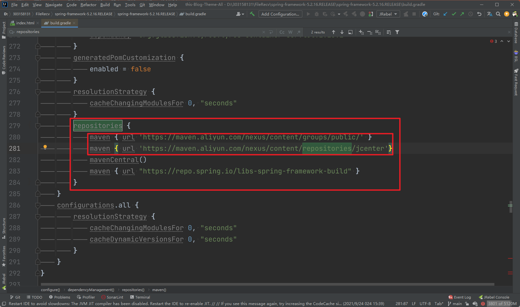The height and width of the screenshot is (307, 520).
Task: Click 'repositories{}' in the breadcrumb bar
Action: [133, 290]
